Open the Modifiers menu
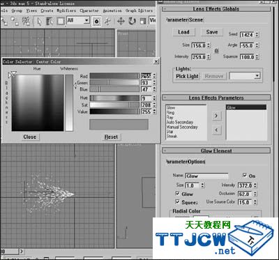Screen dimensions: 279x260 pos(66,10)
